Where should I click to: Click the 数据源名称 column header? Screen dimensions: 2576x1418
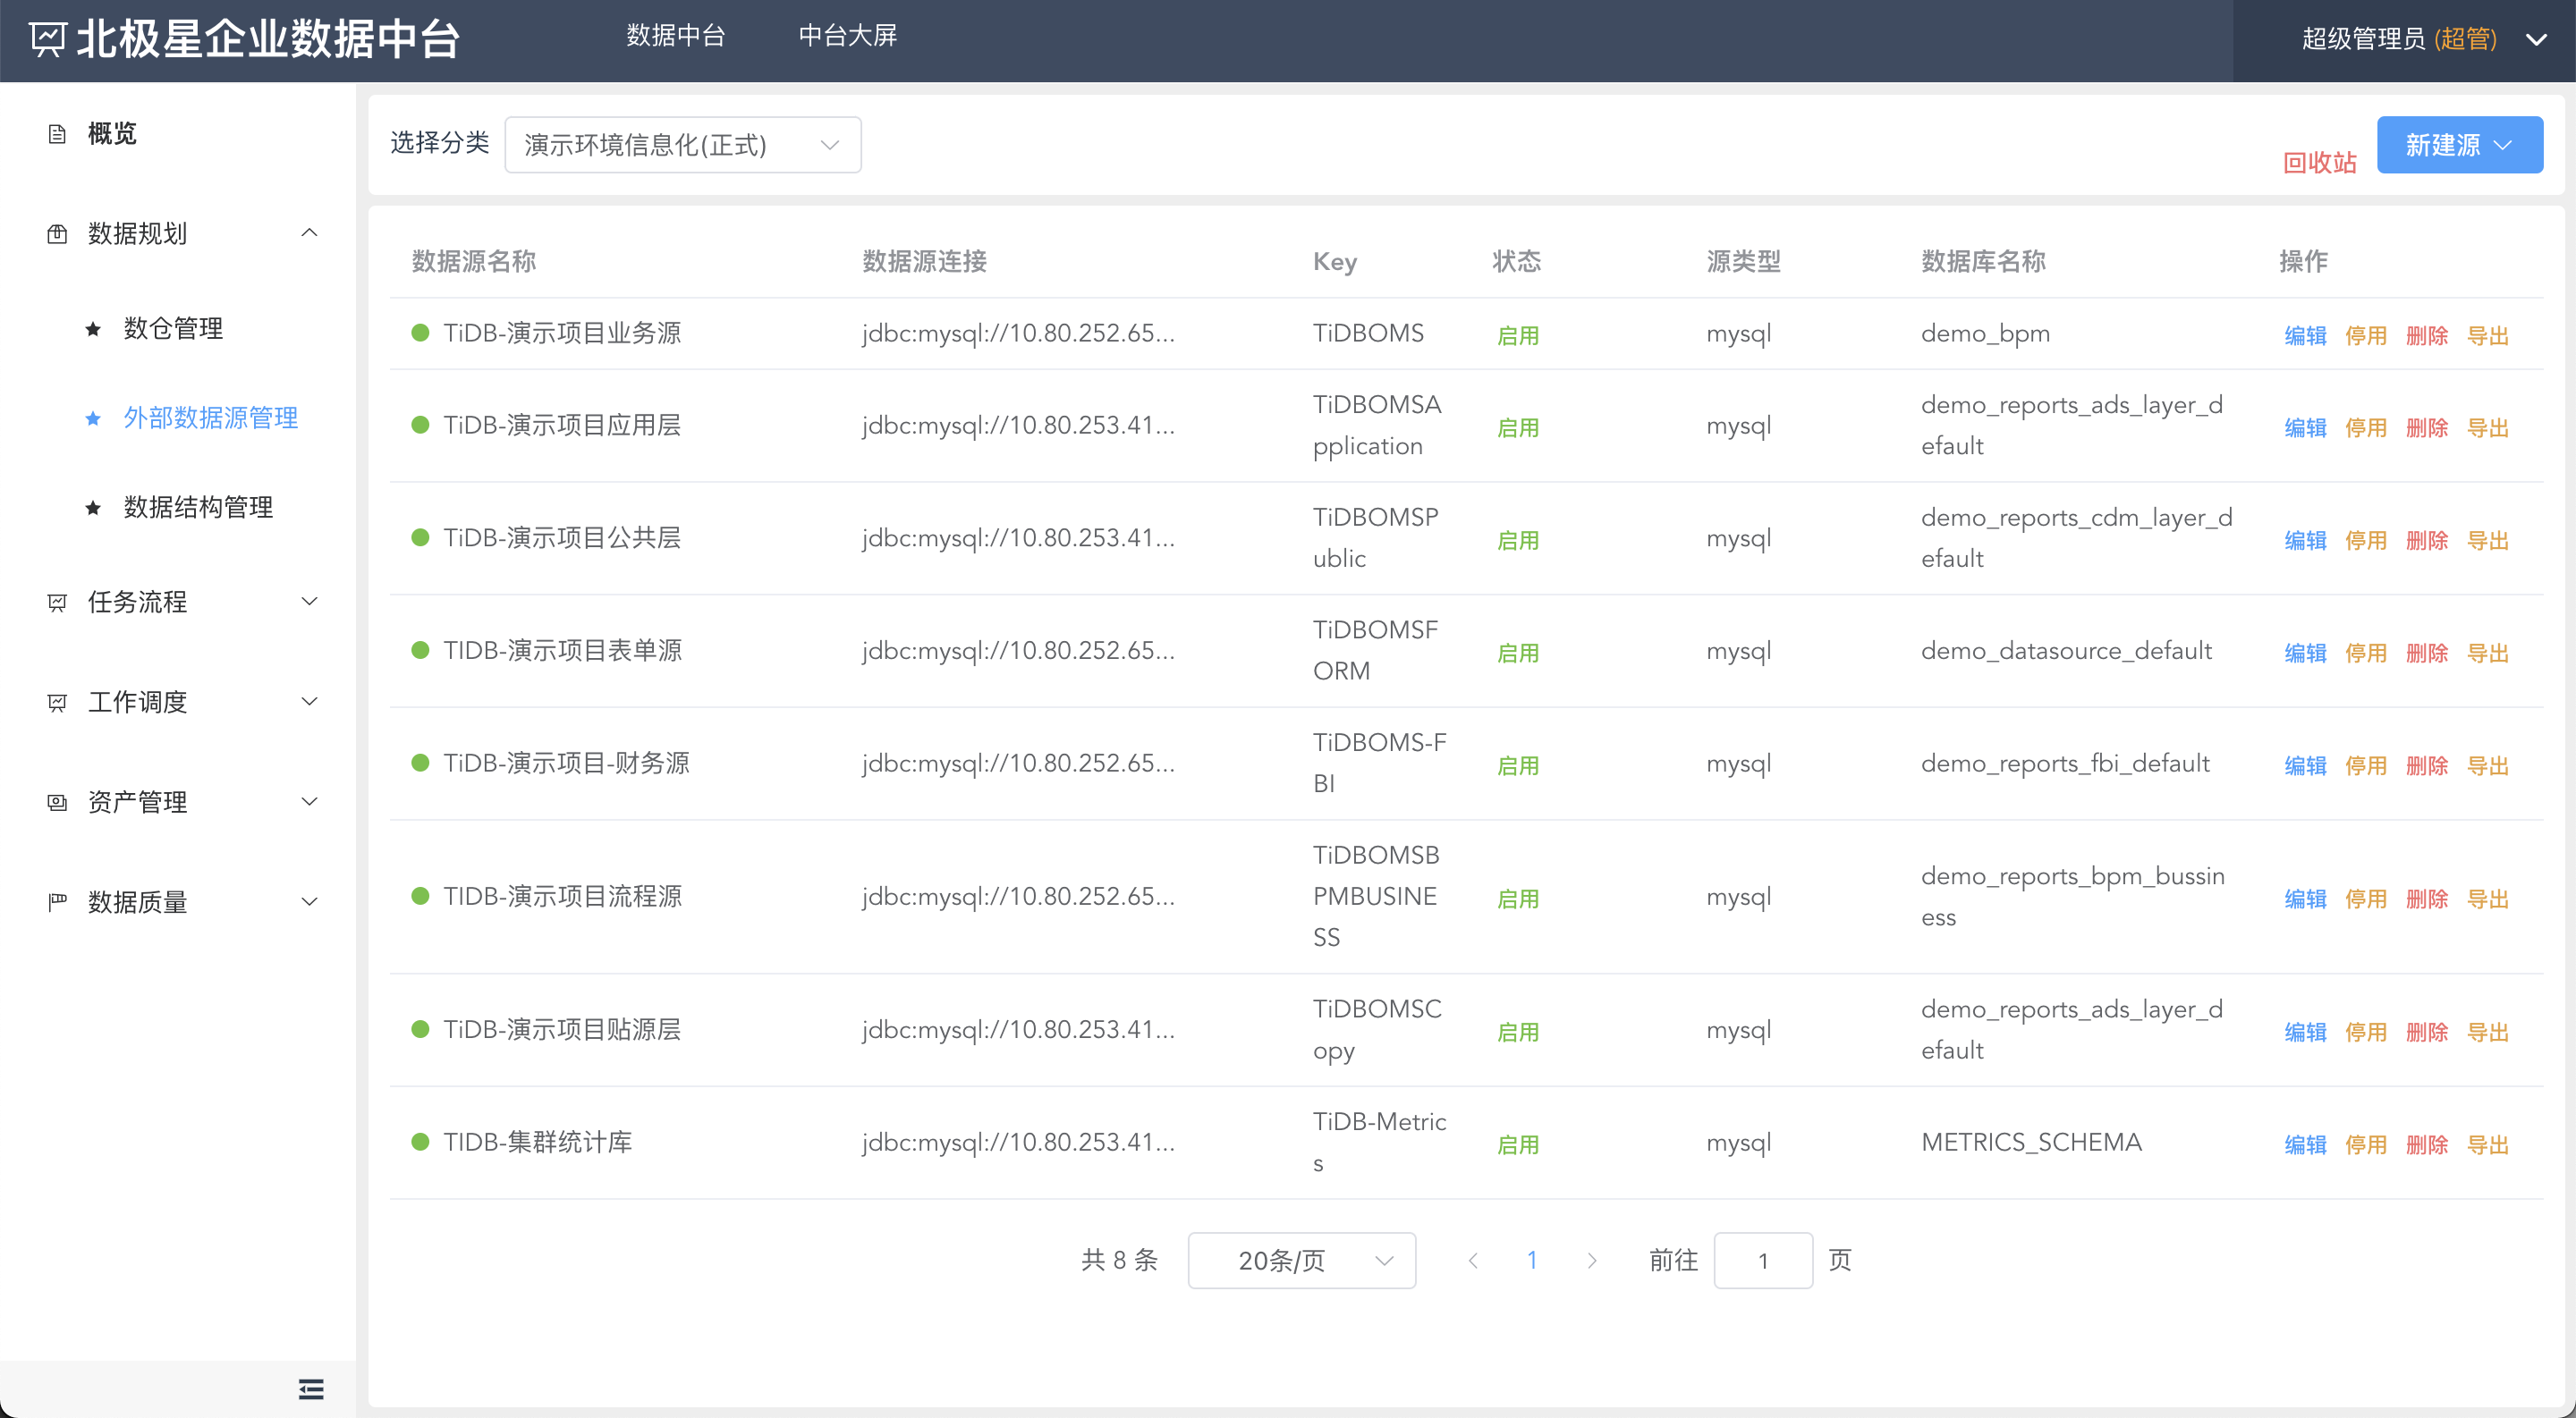pos(474,262)
